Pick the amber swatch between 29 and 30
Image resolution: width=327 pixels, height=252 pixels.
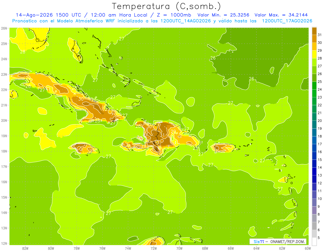pyautogui.click(x=314, y=46)
